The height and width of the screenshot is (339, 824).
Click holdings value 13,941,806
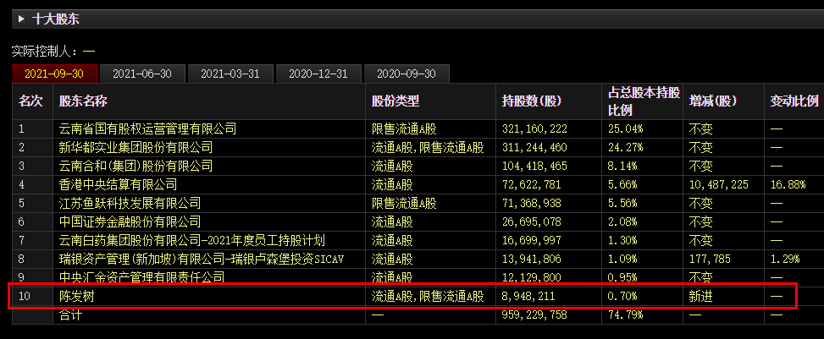click(x=531, y=260)
